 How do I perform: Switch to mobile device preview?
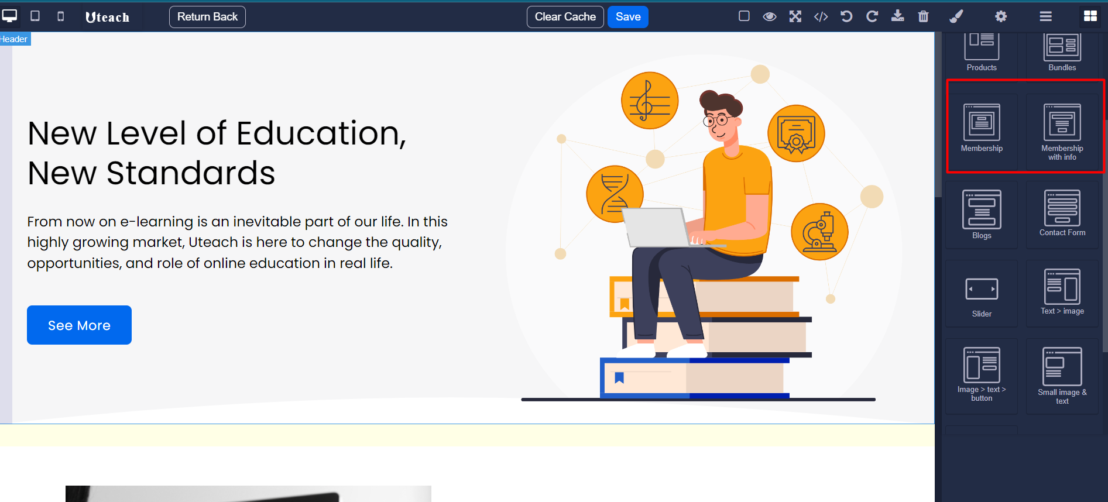pos(60,16)
